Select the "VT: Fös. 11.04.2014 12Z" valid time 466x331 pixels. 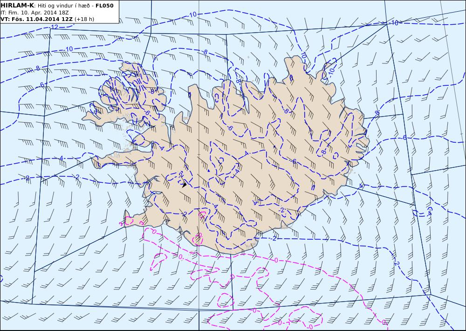tap(36, 19)
